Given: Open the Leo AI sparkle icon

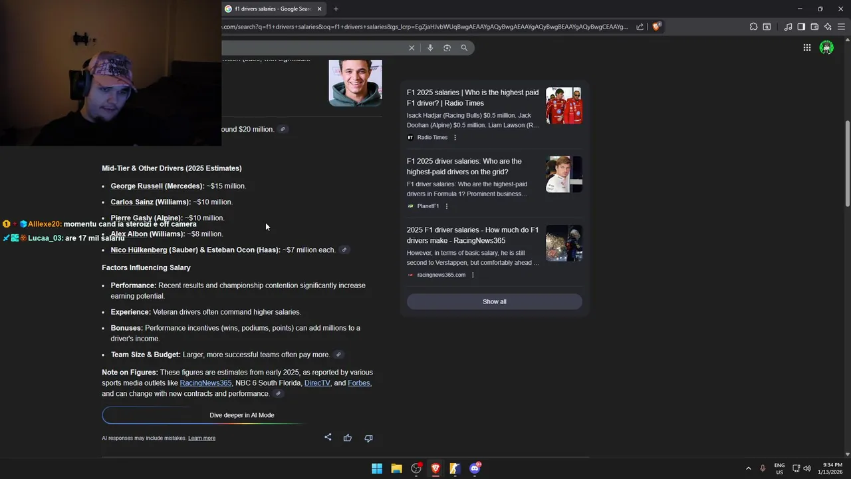Looking at the screenshot, I should coord(828,27).
